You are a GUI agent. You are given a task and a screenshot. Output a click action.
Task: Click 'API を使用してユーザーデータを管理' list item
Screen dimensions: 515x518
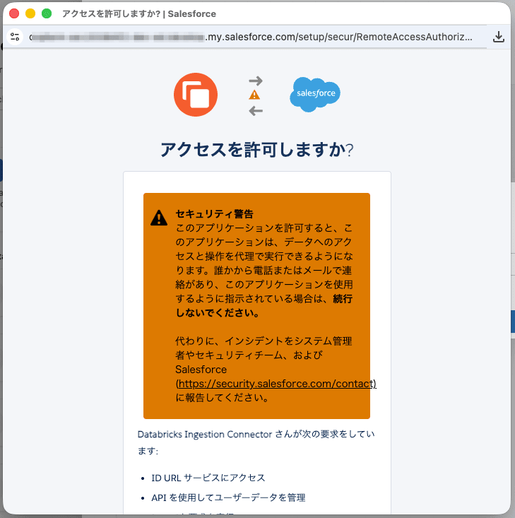coord(228,498)
